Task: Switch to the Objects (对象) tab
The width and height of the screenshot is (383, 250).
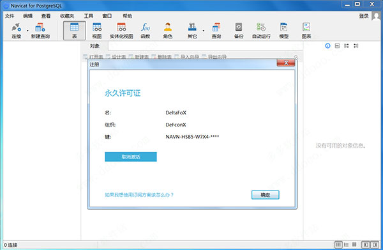Action: 94,46
